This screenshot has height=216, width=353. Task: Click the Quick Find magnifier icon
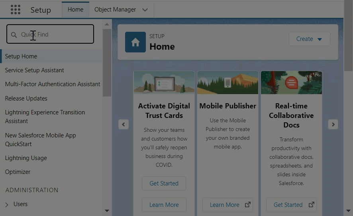14,35
